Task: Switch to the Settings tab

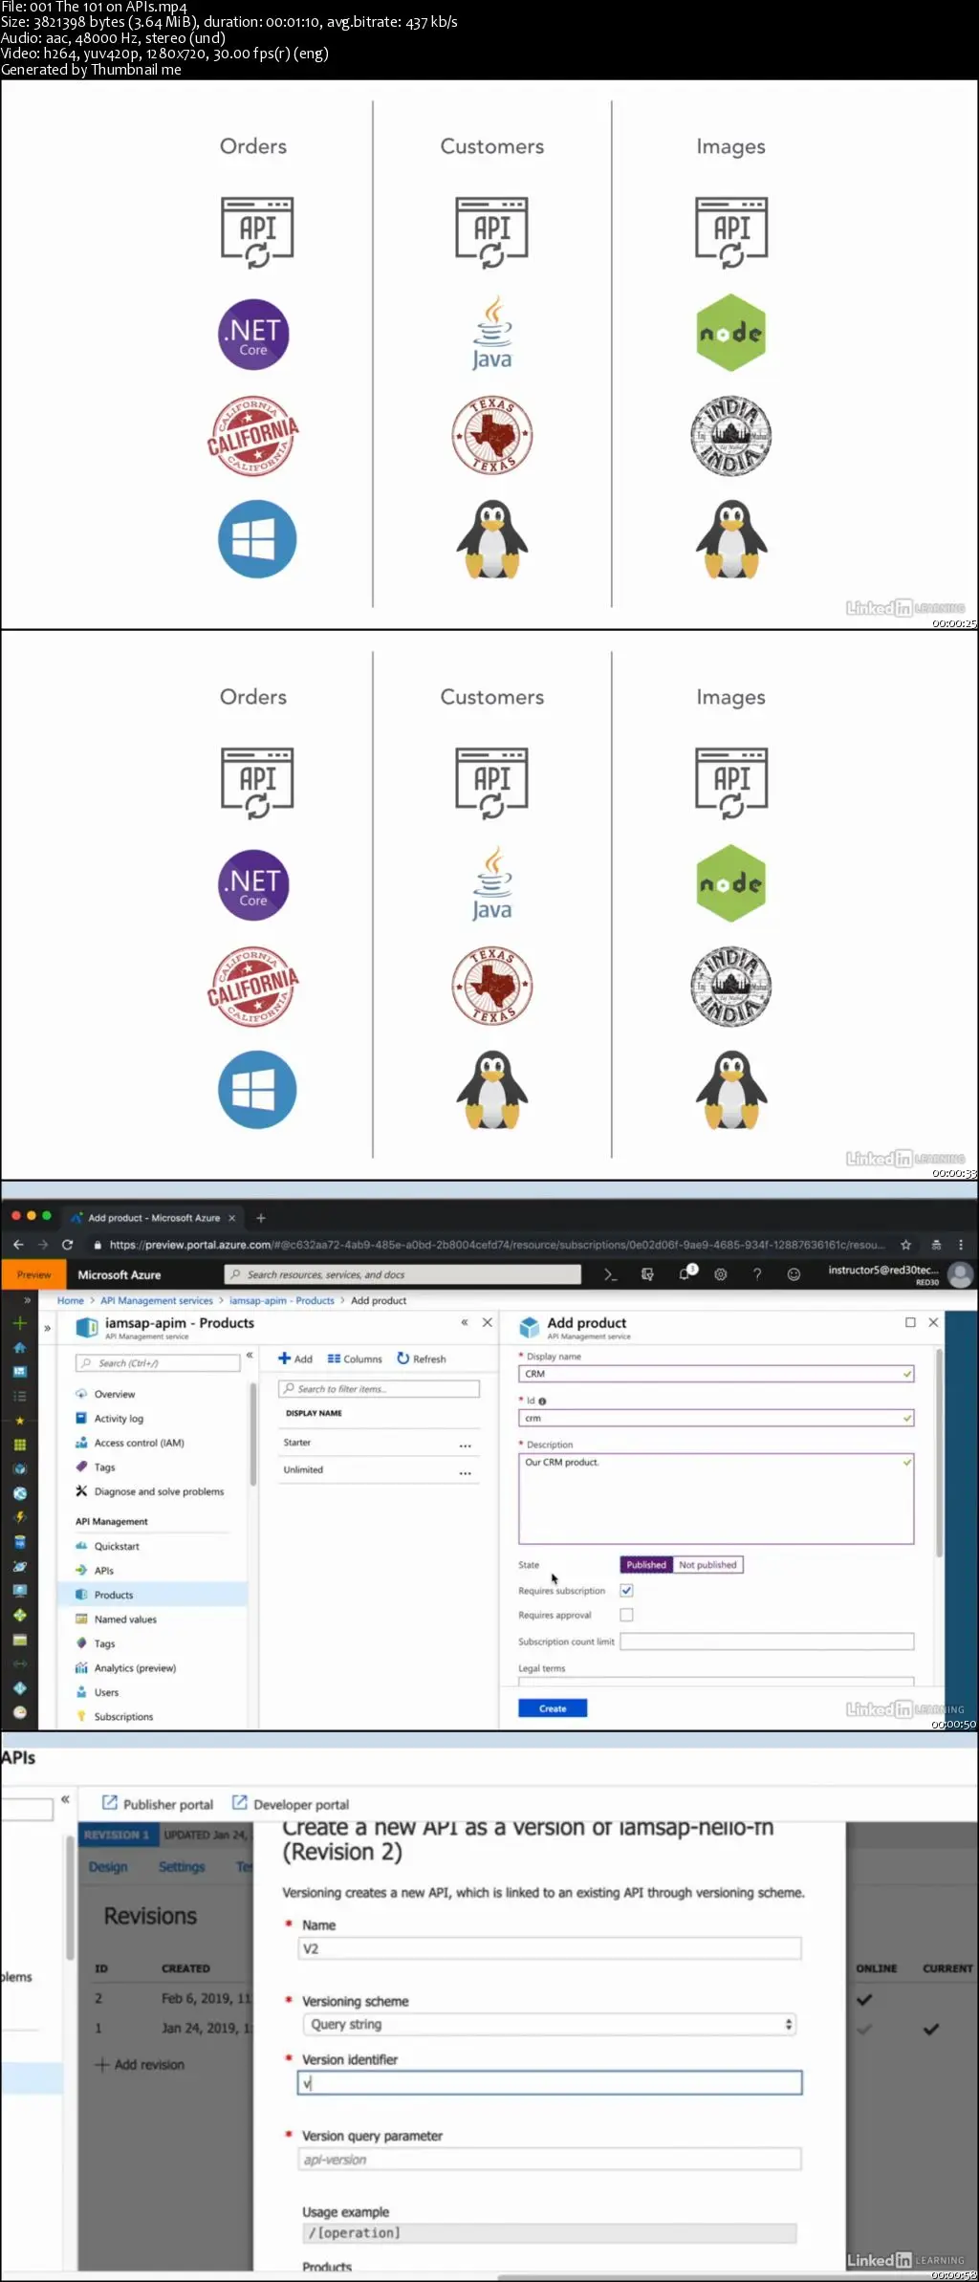Action: click(x=182, y=1866)
